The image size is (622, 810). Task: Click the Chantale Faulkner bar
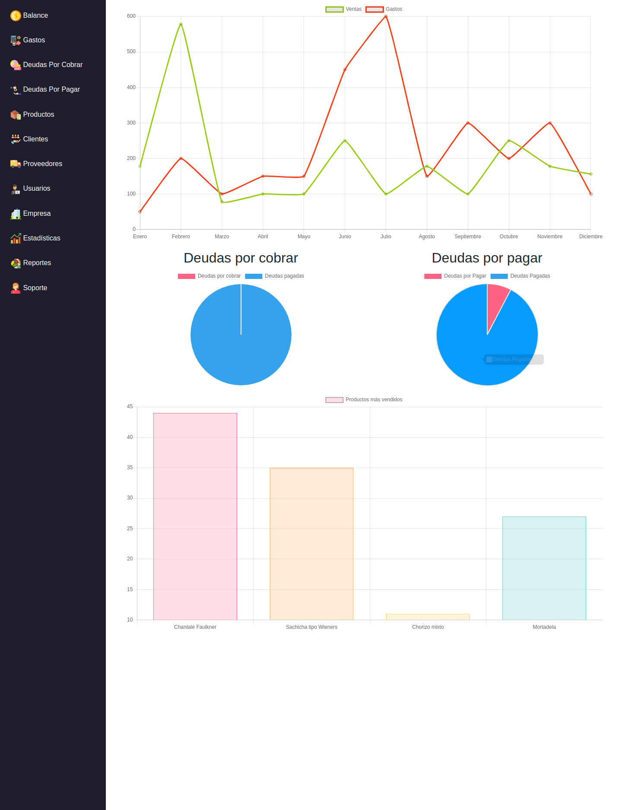click(195, 517)
